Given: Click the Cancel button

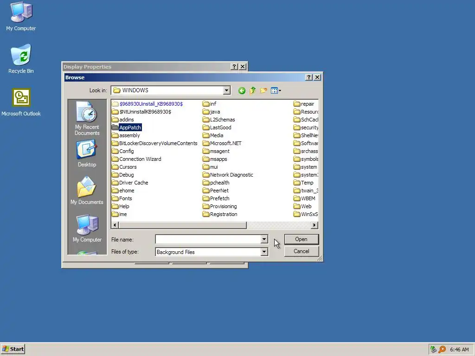Looking at the screenshot, I should pos(302,251).
